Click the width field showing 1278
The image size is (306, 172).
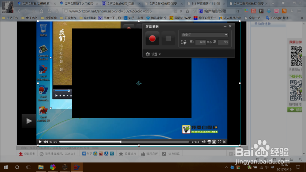(201, 42)
